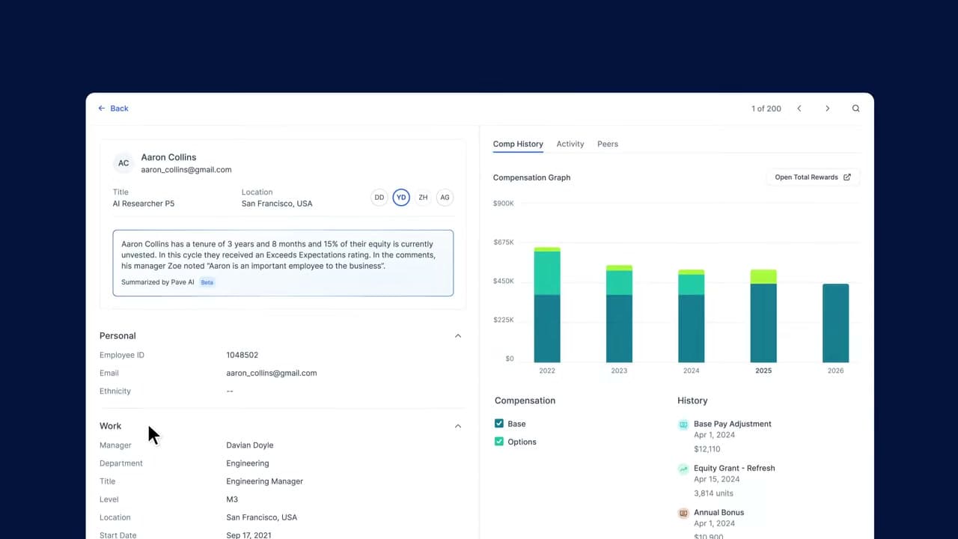This screenshot has height=539, width=958.
Task: Click the 2025 compensation bar
Action: pos(763,316)
